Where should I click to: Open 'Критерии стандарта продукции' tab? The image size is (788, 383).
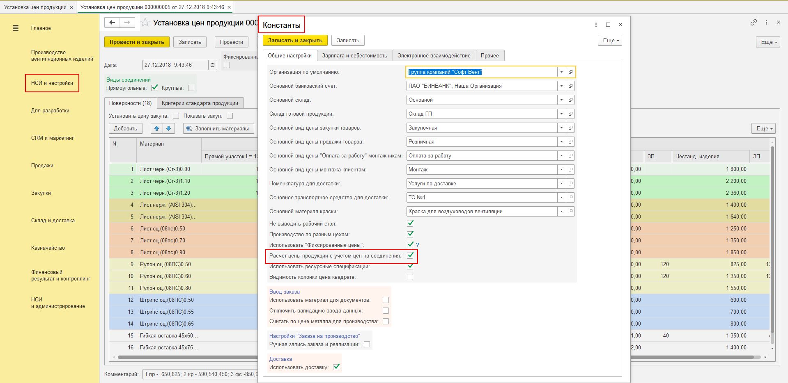200,103
